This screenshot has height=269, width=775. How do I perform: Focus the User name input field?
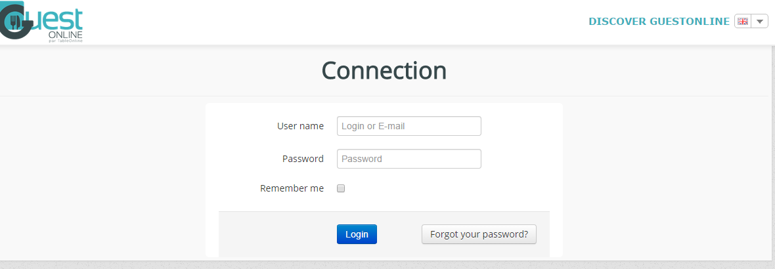409,126
